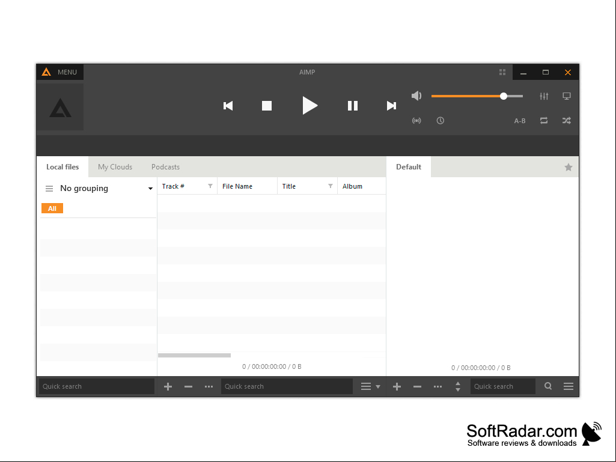Click playlist status text 0 / 00:00:00:00 / 0 B

[x=481, y=368]
